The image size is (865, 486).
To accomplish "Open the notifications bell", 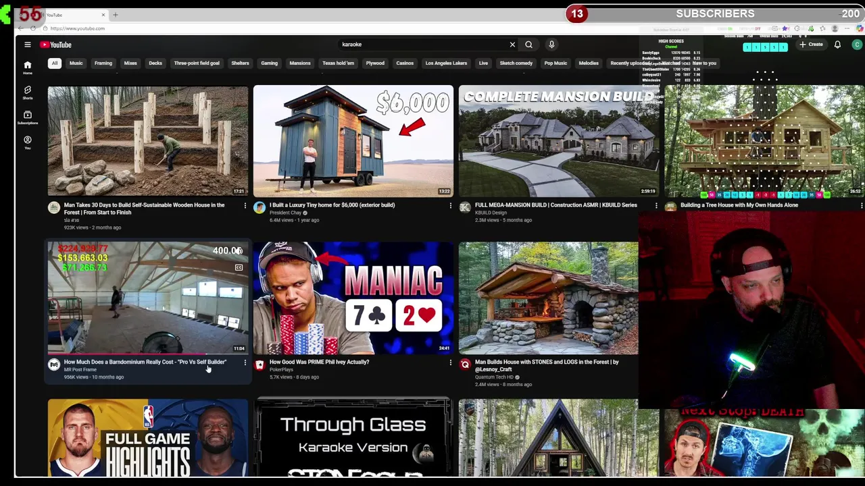I will [837, 45].
